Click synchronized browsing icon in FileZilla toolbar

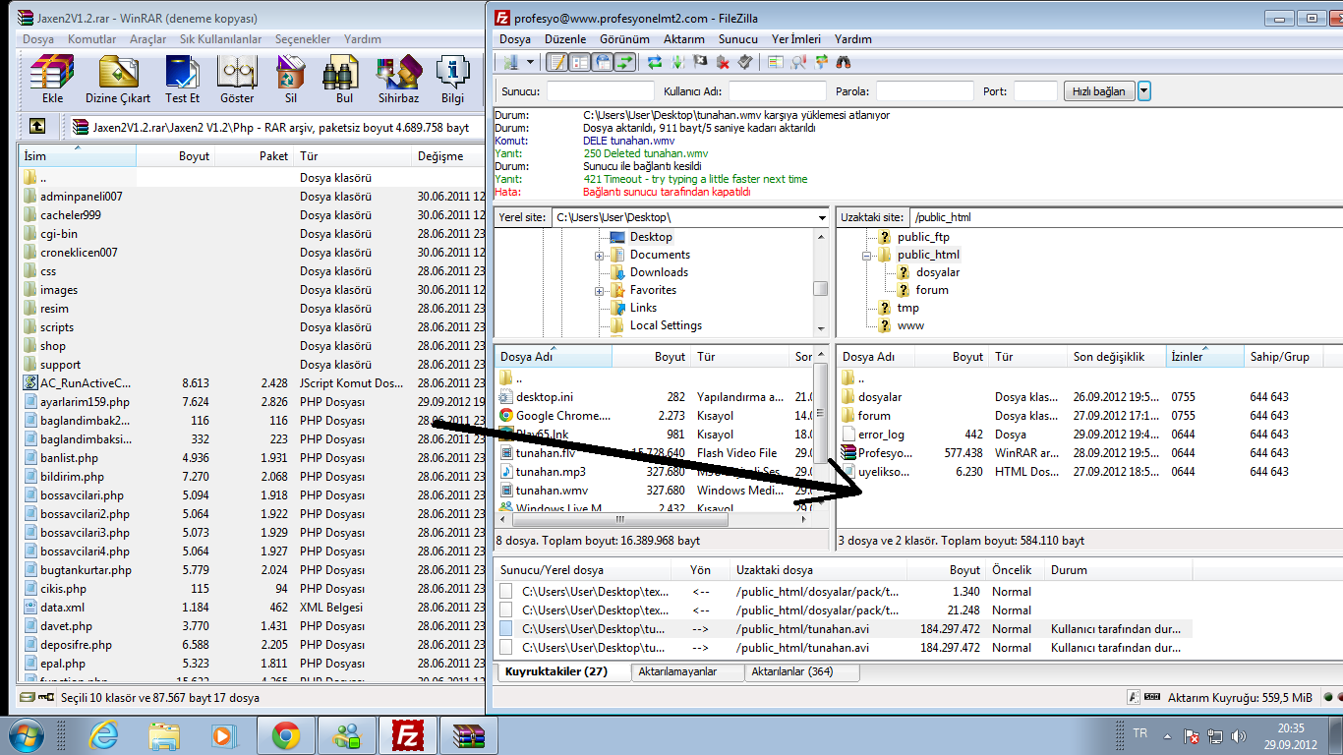(x=821, y=62)
